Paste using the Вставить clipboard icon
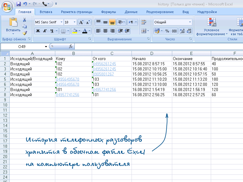This screenshot has width=243, height=182. pyautogui.click(x=13, y=22)
